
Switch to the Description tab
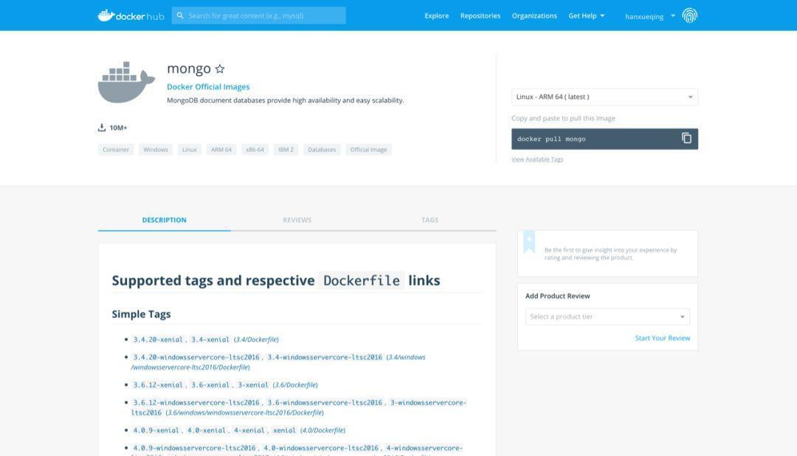click(x=164, y=220)
